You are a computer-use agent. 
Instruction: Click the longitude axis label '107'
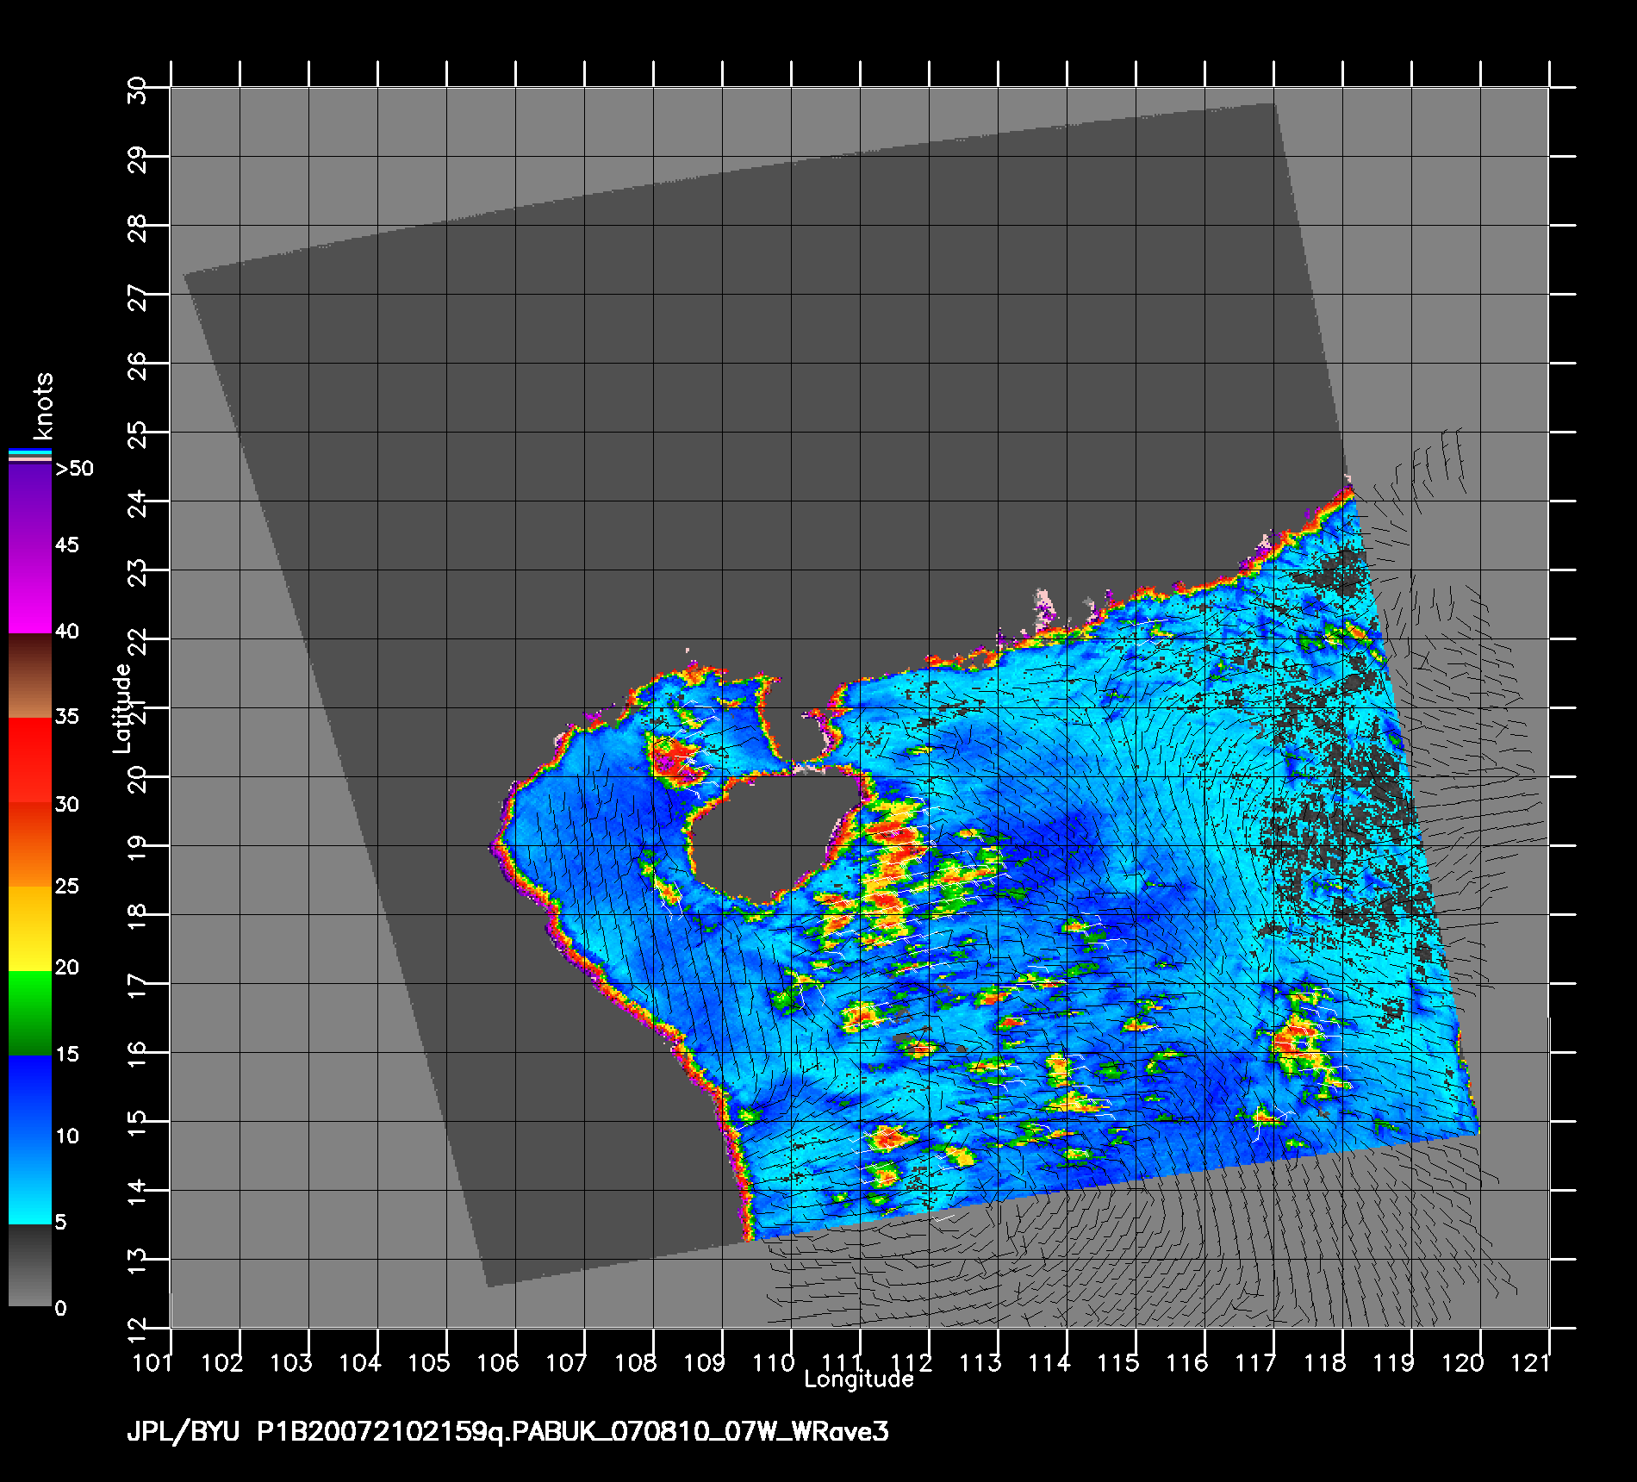tap(566, 1363)
